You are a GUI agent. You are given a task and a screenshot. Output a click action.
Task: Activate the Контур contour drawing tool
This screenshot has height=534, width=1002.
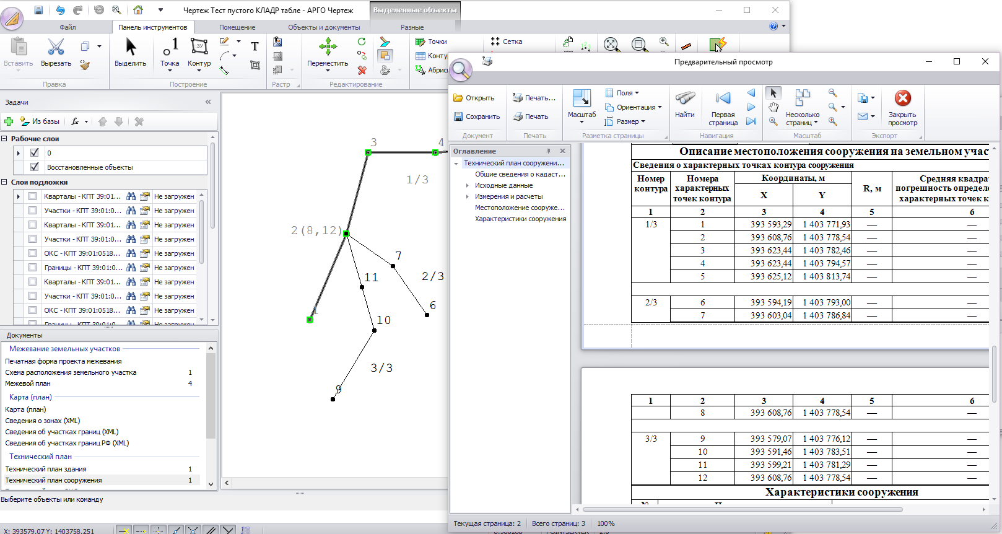pyautogui.click(x=199, y=55)
